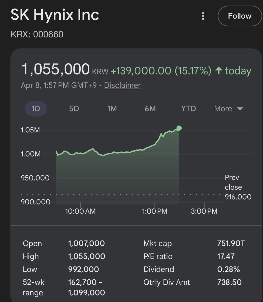263x302 pixels.
Task: Click the Mkt cap value 751.90T
Action: [x=231, y=243]
